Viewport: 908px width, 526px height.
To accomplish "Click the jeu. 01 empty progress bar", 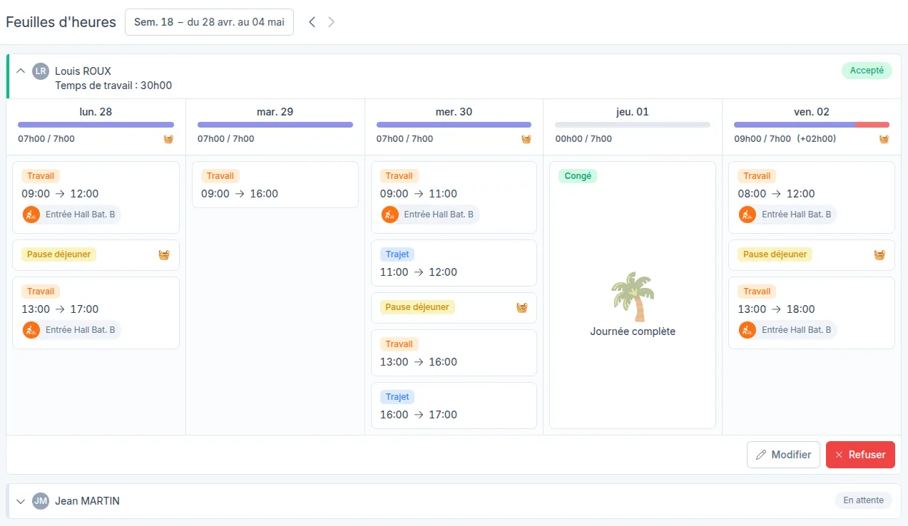I will tap(633, 125).
